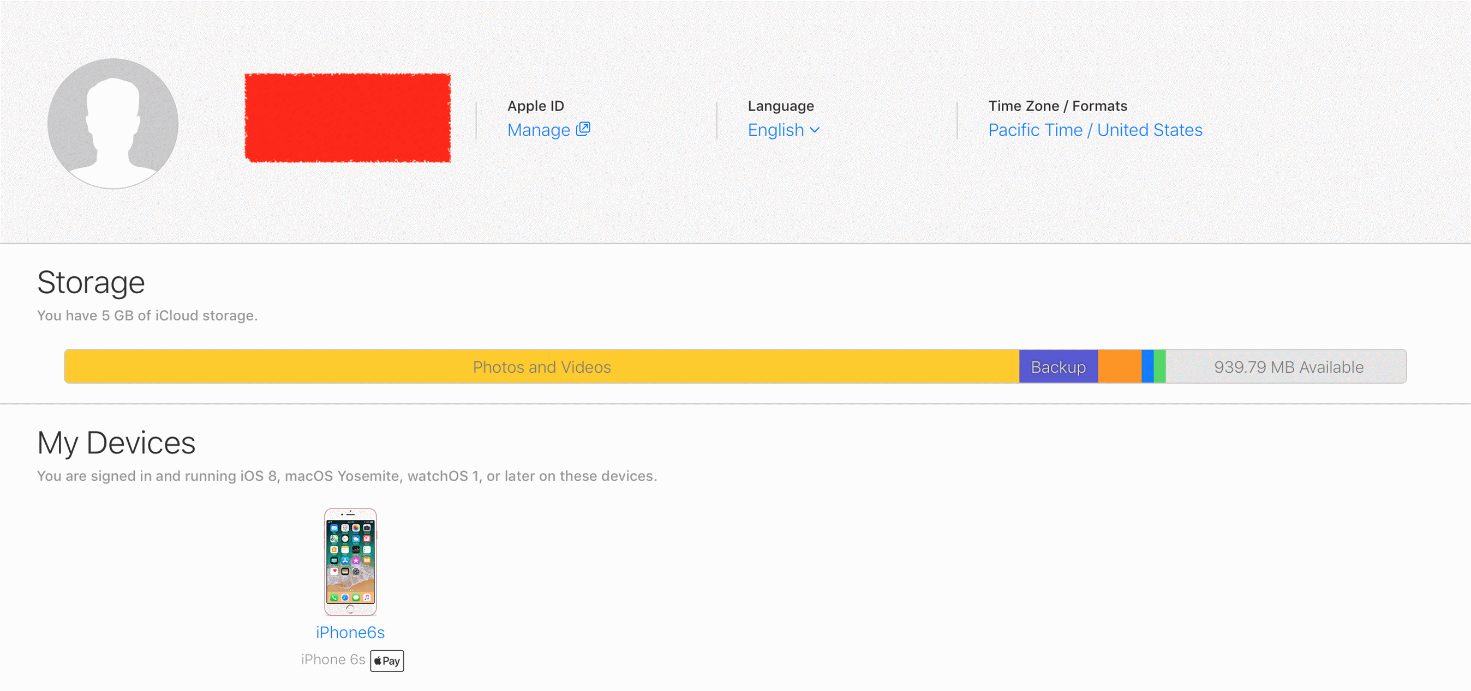1471x691 pixels.
Task: Click the orange storage bar segment
Action: click(1120, 367)
